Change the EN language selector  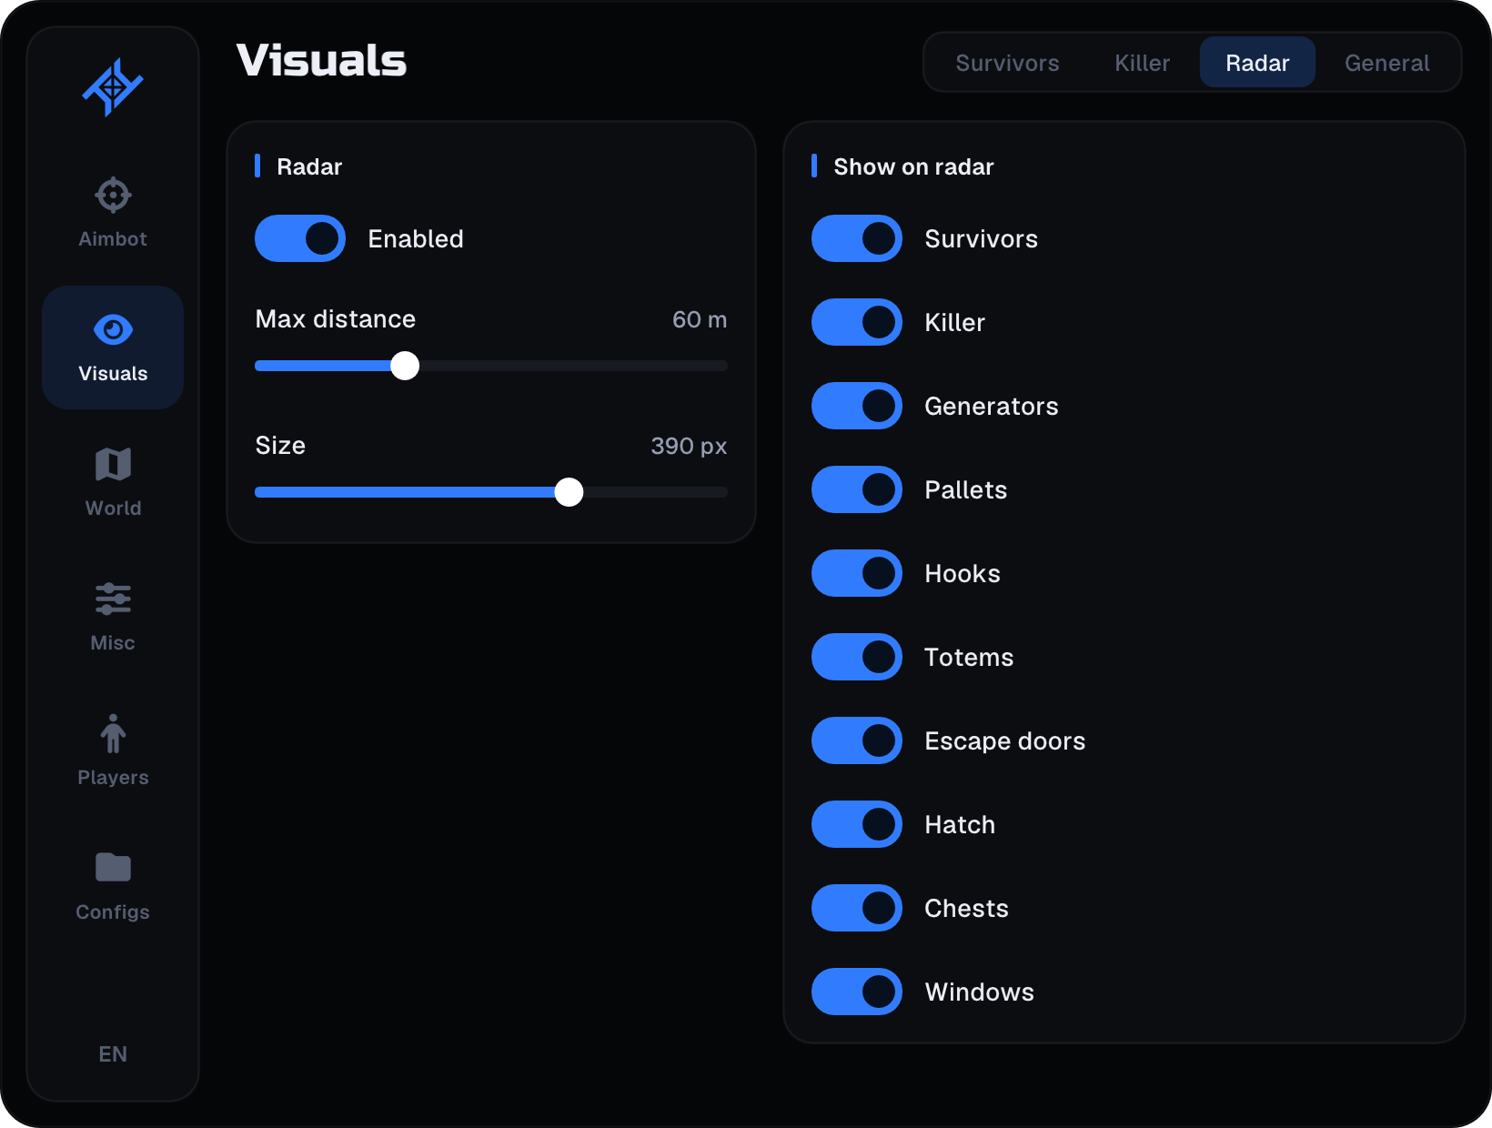tap(113, 1053)
